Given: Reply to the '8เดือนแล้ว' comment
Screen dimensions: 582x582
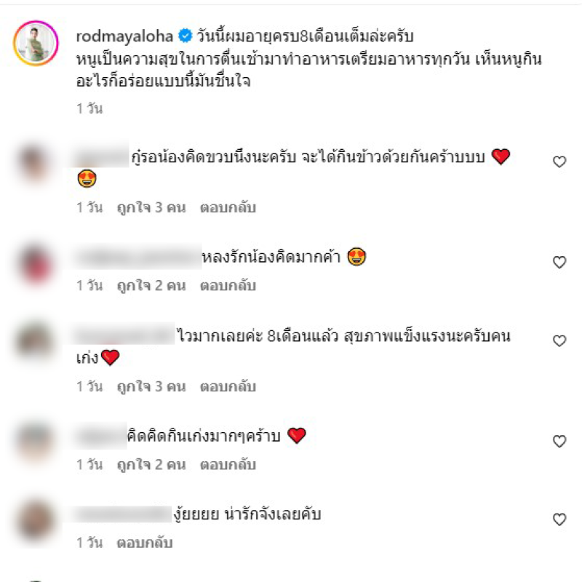Looking at the screenshot, I should coord(228,387).
